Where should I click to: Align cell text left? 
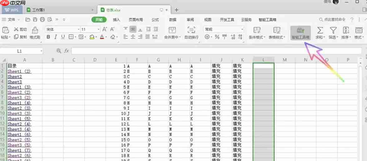(126, 37)
